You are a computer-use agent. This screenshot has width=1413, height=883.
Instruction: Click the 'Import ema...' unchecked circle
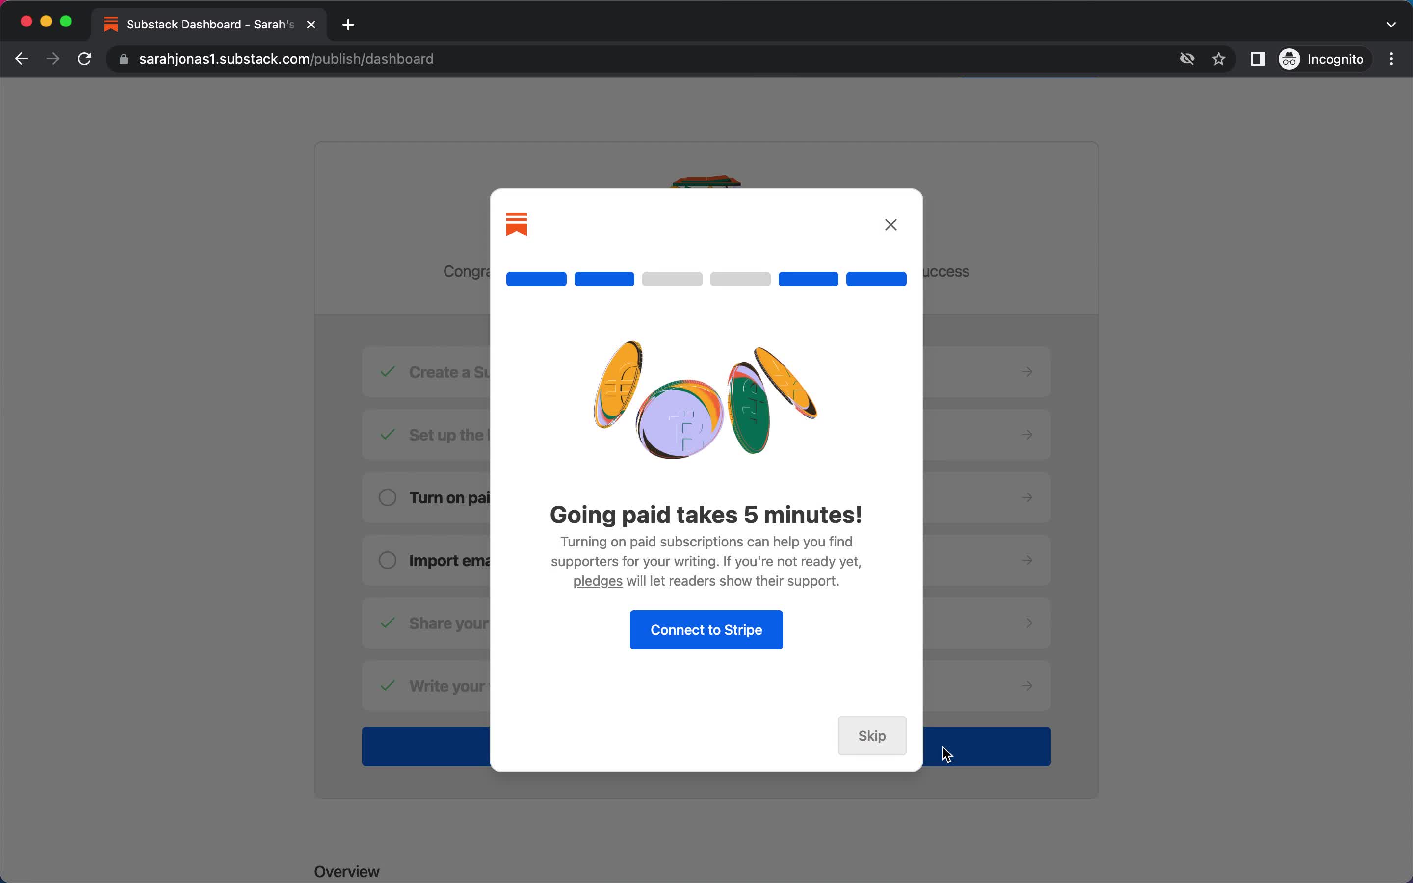tap(387, 561)
